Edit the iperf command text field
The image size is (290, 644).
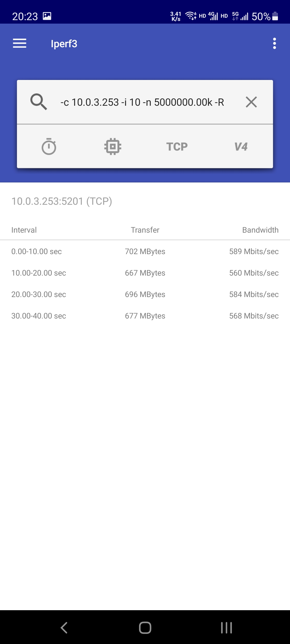142,102
